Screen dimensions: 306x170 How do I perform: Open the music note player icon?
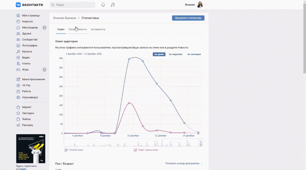coord(112,5)
